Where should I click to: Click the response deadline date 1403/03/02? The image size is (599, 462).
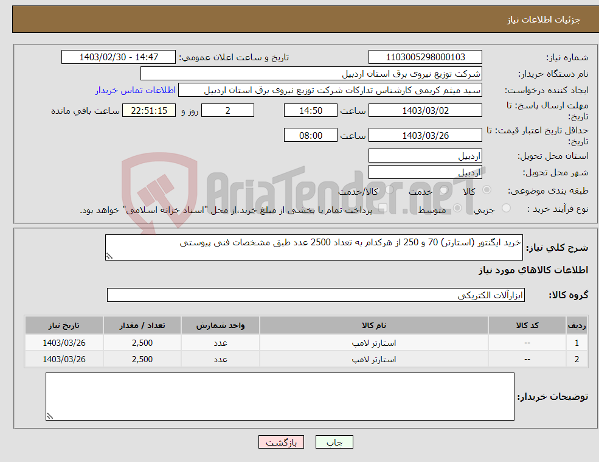425,111
